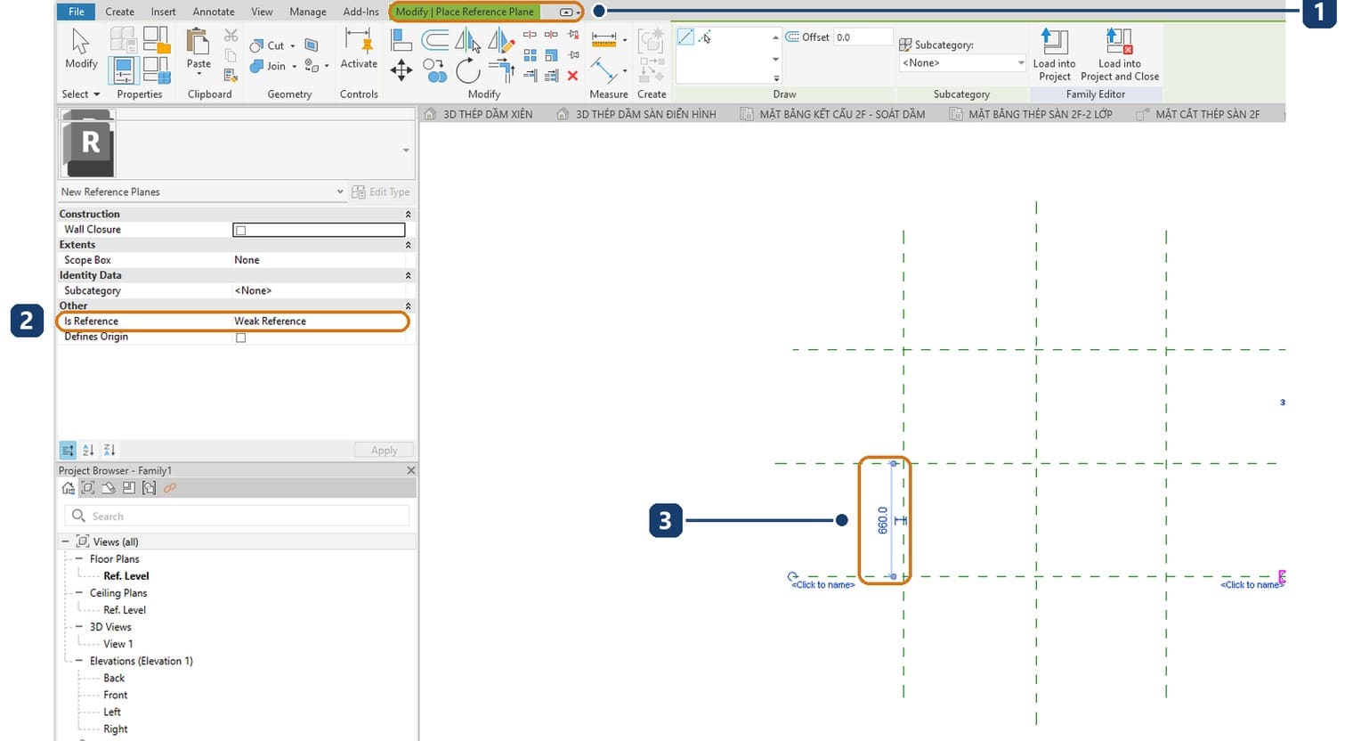Select the Mirror Pick Axis tool
The image size is (1353, 741).
tap(467, 40)
